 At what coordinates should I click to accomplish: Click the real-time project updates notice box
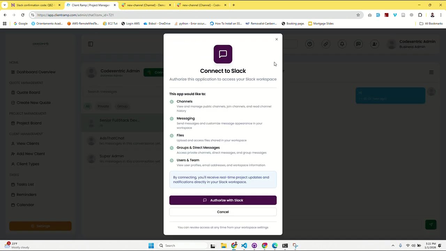223,180
